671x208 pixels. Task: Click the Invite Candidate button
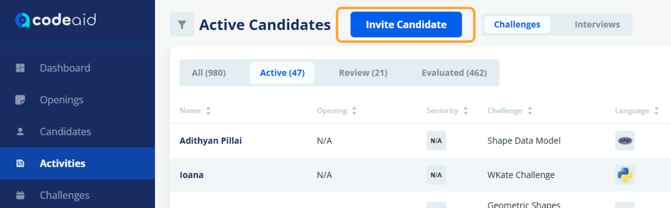(x=406, y=25)
